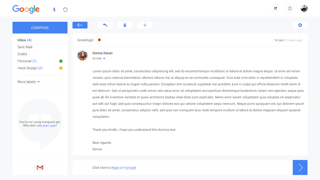The height and width of the screenshot is (180, 320).
Task: Click the green dot next to Personal
Action: (61, 61)
